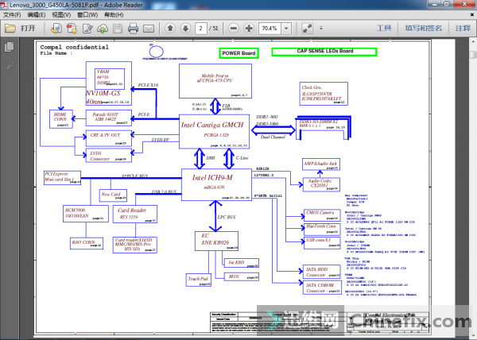This screenshot has width=477, height=340.
Task: Go to previous page with up arrow
Action: coord(170,29)
